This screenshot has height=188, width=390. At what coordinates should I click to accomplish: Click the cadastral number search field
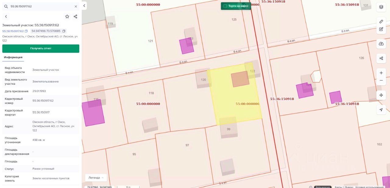[40, 6]
